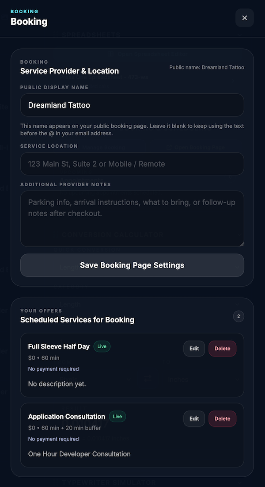Delete the Full Sleeve Half Day service

click(x=222, y=348)
